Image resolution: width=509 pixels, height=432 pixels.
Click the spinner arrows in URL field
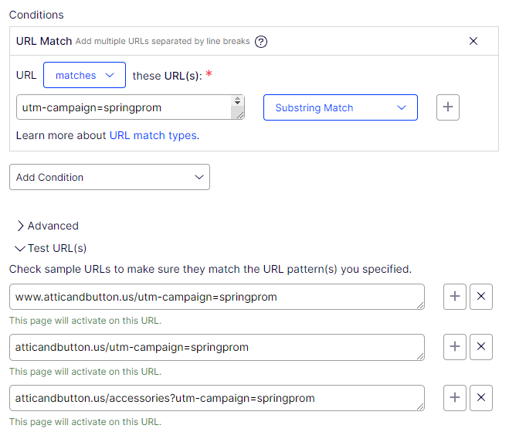pyautogui.click(x=237, y=101)
